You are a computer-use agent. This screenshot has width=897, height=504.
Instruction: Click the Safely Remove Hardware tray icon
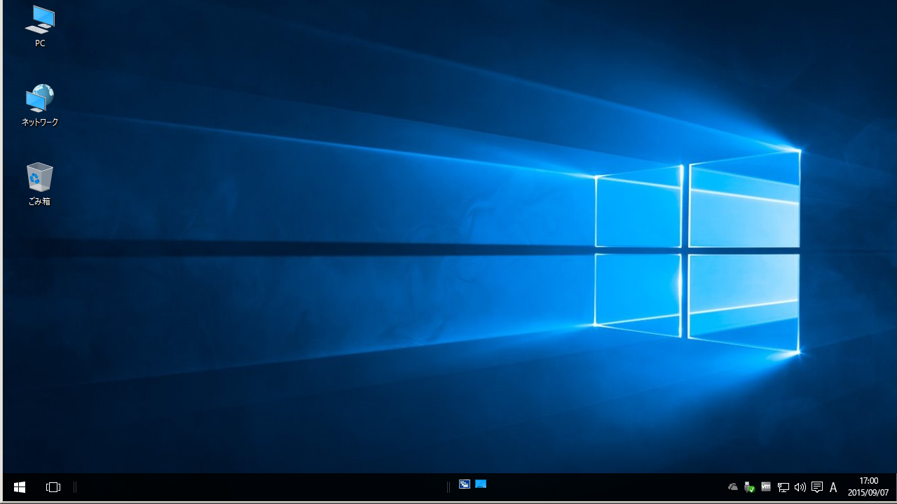[749, 487]
